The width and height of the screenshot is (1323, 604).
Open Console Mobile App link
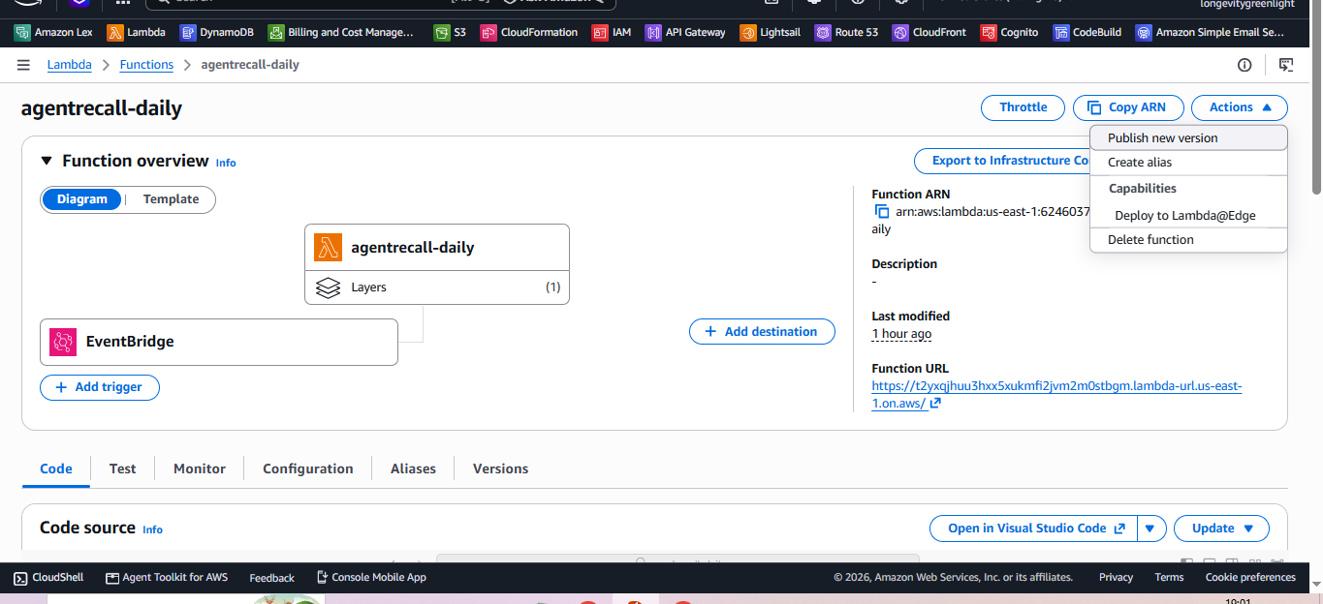(371, 577)
